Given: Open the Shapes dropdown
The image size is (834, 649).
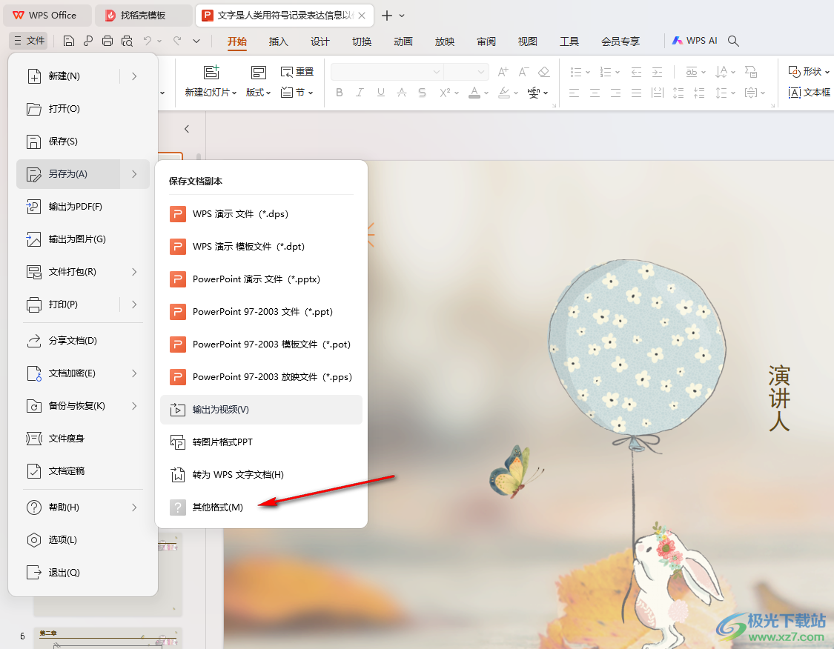Looking at the screenshot, I should tap(809, 72).
